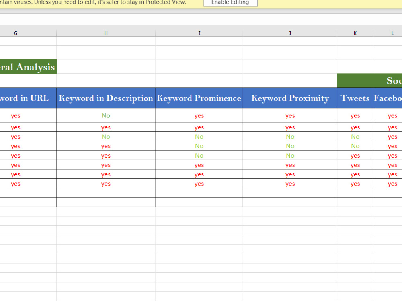Viewport: 402px width, 301px height.
Task: Select column I header
Action: pos(199,33)
